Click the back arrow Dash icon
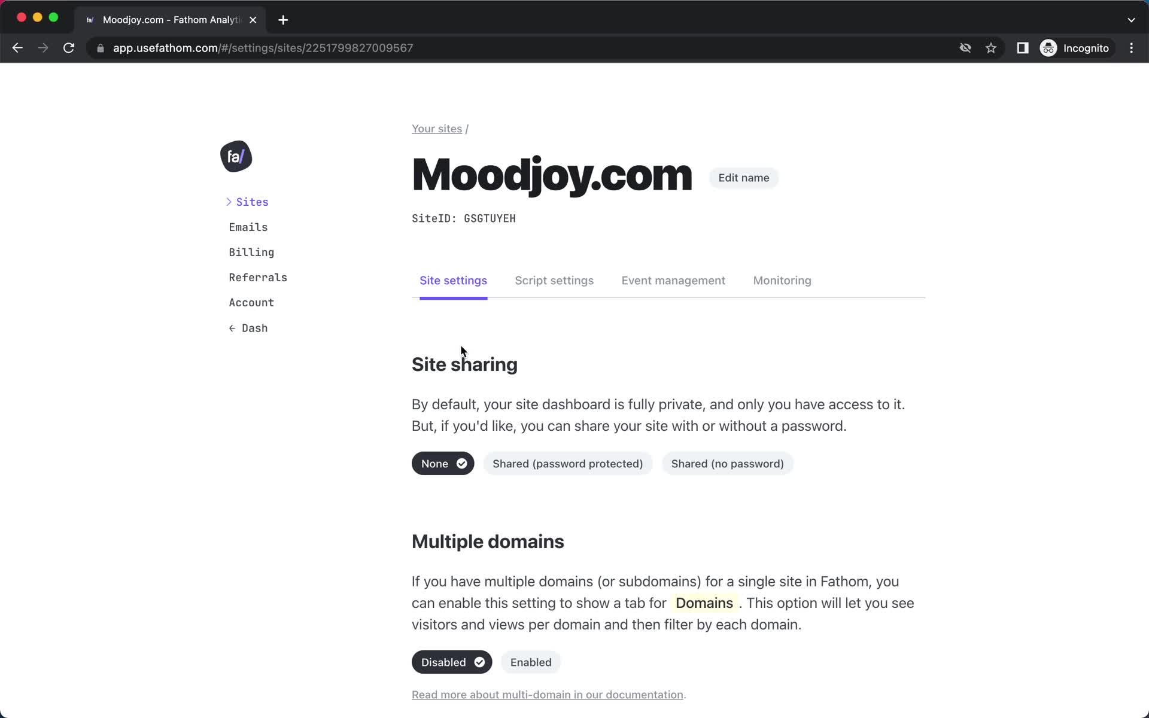This screenshot has width=1149, height=718. [248, 327]
